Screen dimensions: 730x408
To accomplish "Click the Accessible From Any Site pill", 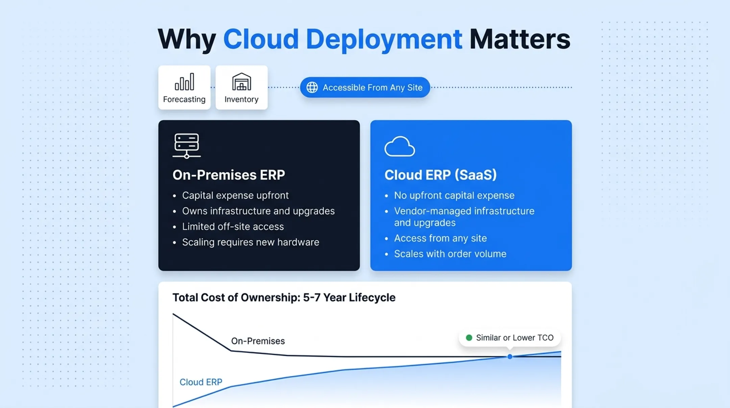I will point(365,87).
